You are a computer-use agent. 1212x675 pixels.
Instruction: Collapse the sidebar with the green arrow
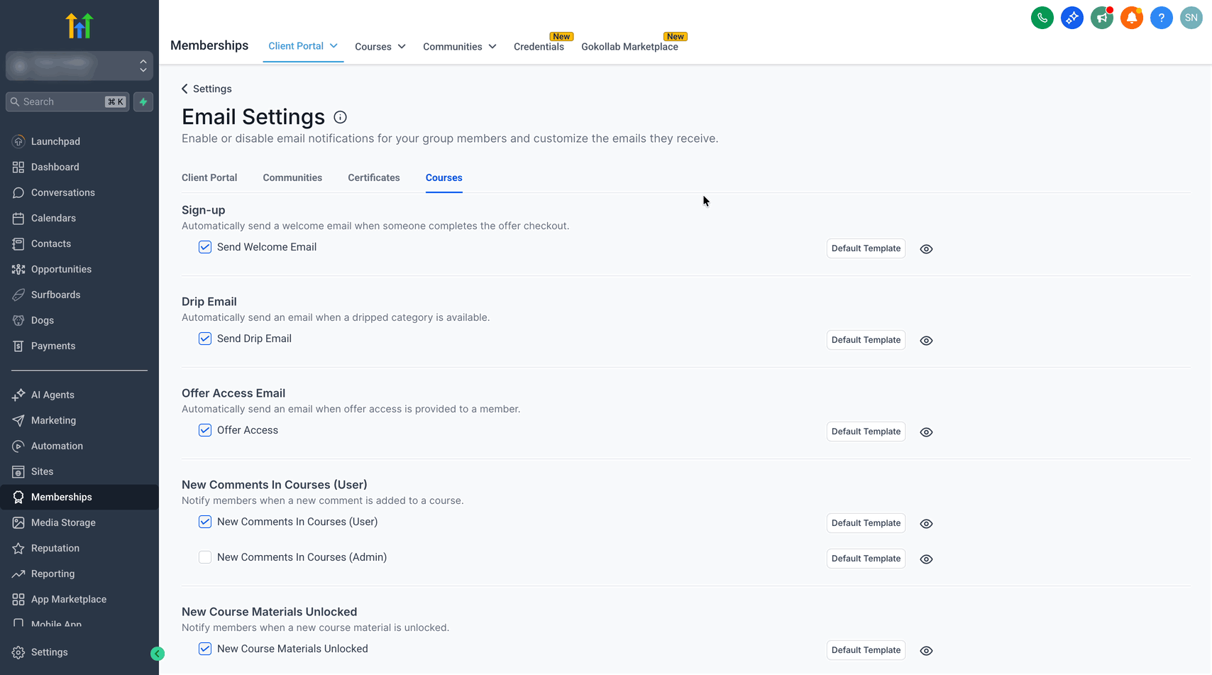tap(158, 654)
